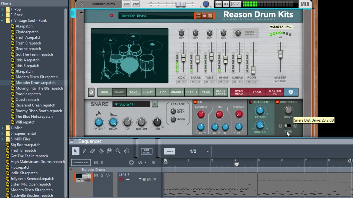Toggle the MUTE button on device header
Viewport: 353px width, 198px height.
pos(127,4)
